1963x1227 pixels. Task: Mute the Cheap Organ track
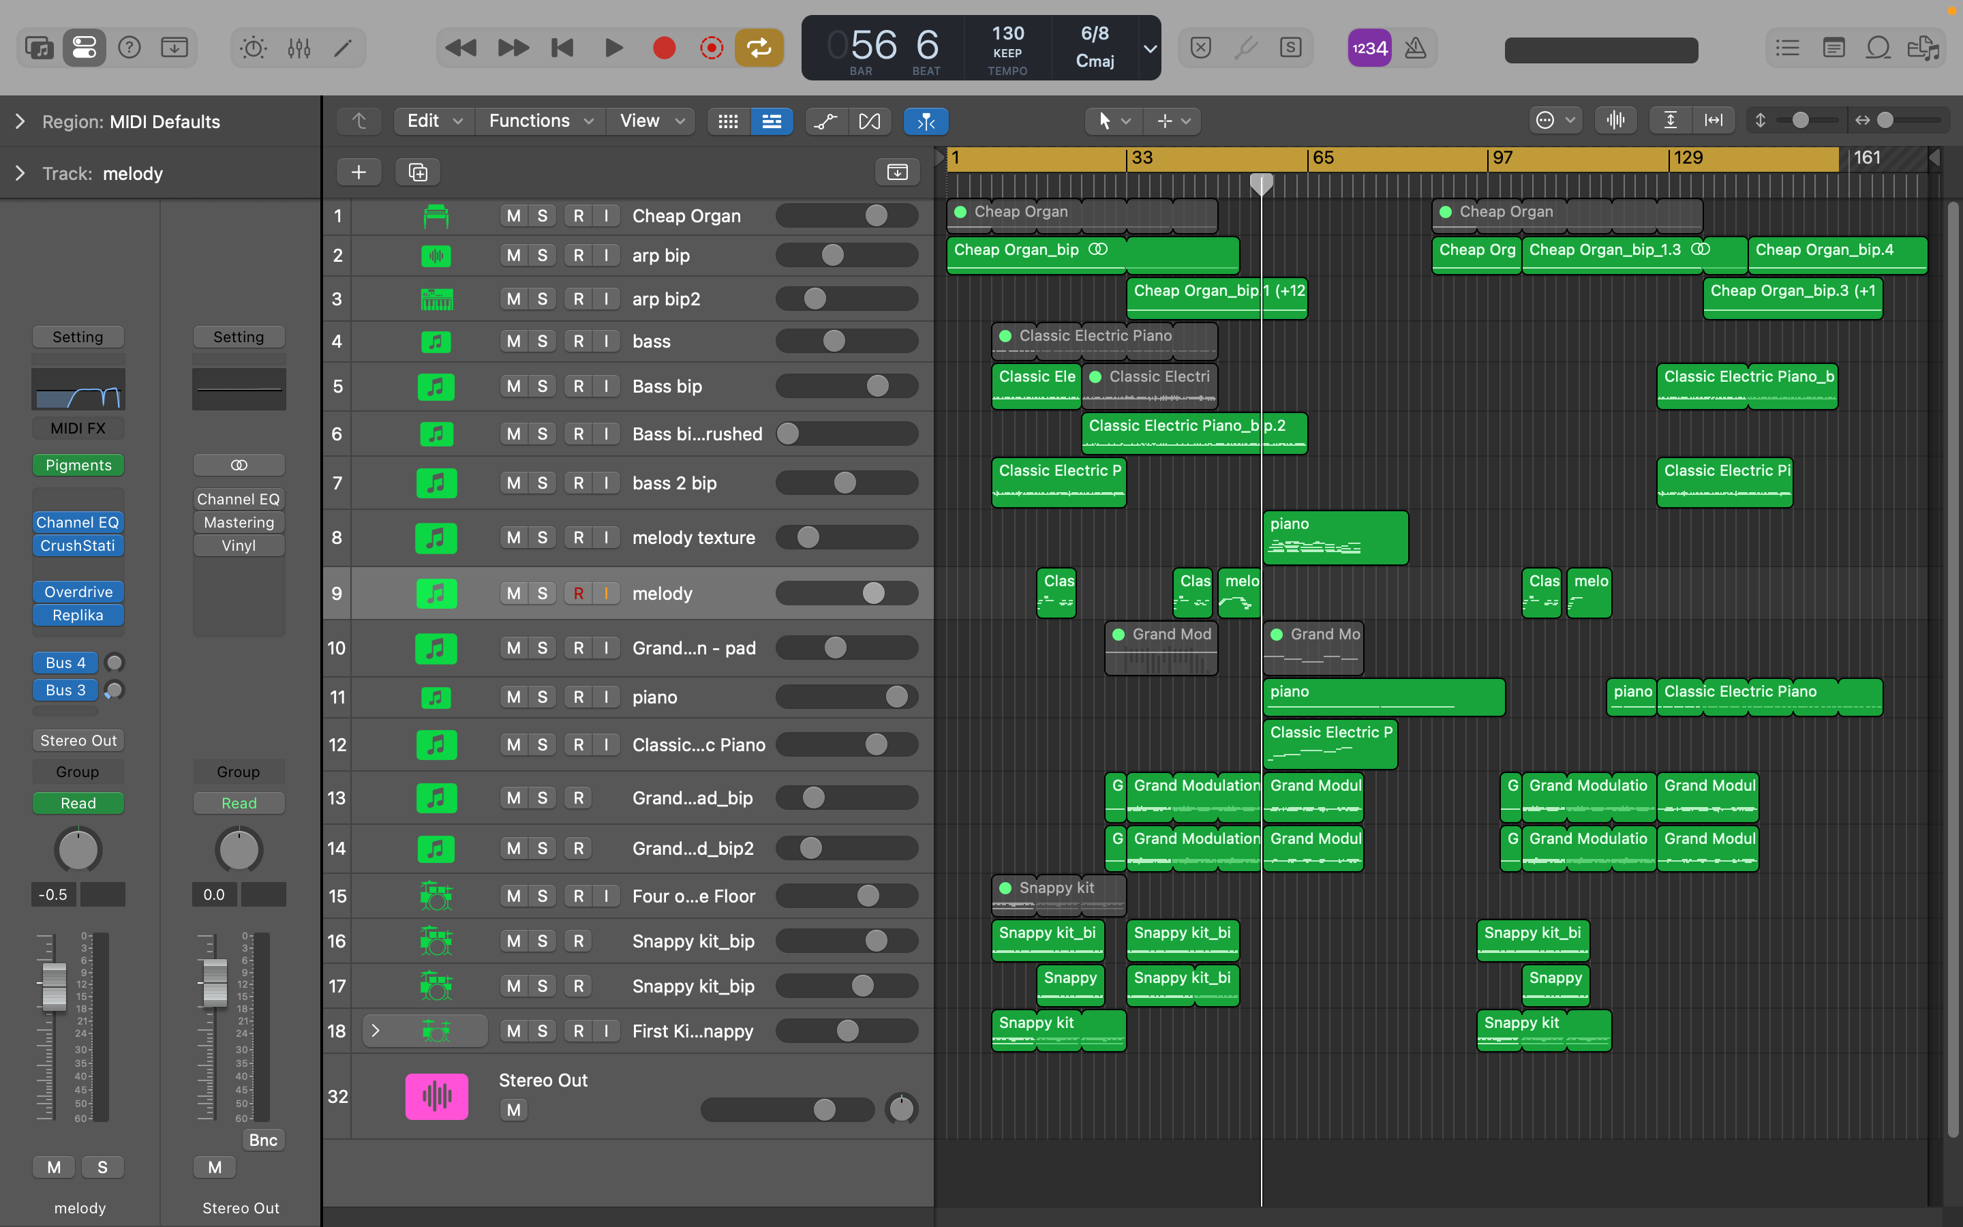(513, 216)
